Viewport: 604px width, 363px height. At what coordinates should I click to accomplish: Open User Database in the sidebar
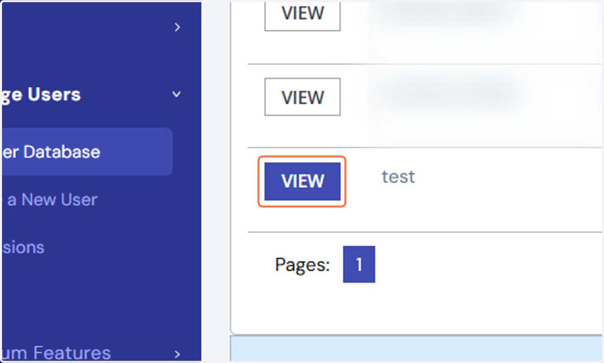tap(88, 152)
